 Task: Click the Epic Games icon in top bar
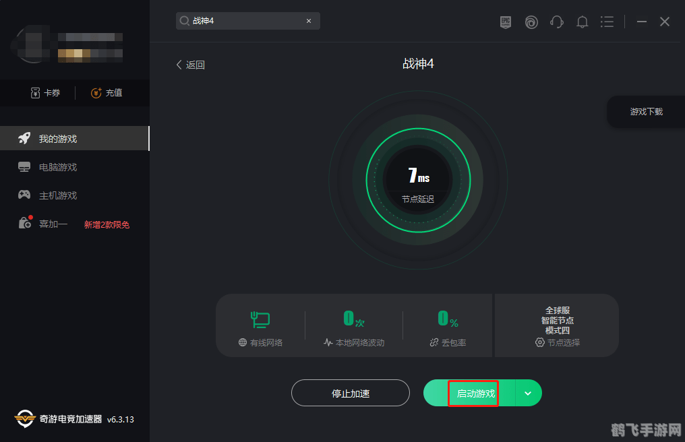pos(506,22)
